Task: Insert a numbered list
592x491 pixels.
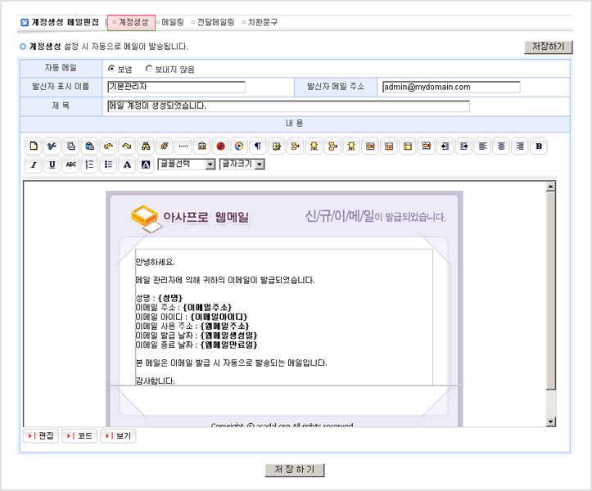Action: [x=89, y=164]
